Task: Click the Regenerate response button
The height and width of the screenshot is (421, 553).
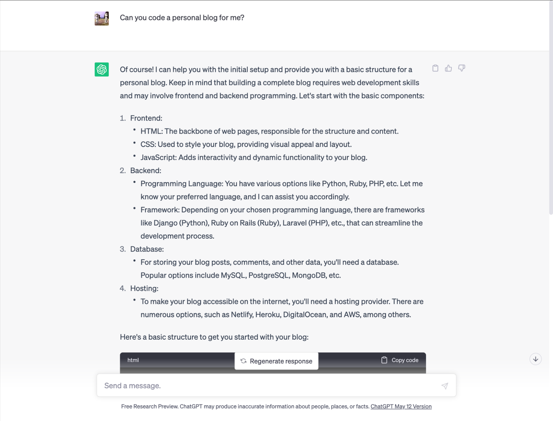Action: pos(276,361)
